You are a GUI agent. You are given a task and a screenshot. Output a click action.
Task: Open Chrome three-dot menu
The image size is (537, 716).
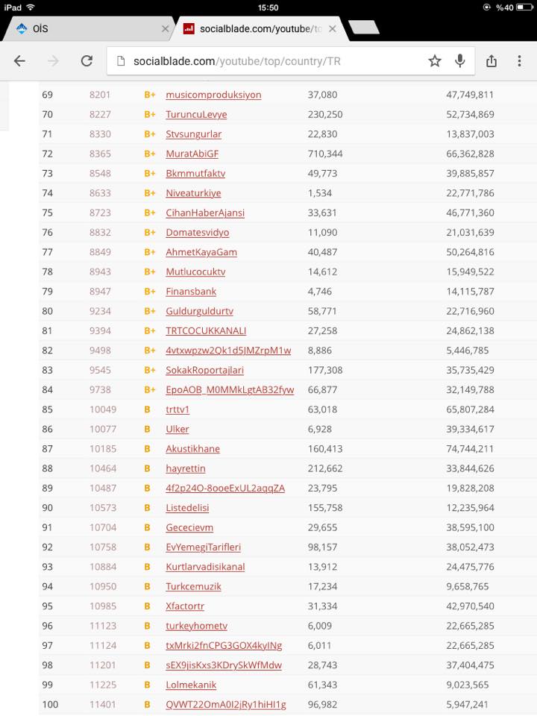point(519,60)
